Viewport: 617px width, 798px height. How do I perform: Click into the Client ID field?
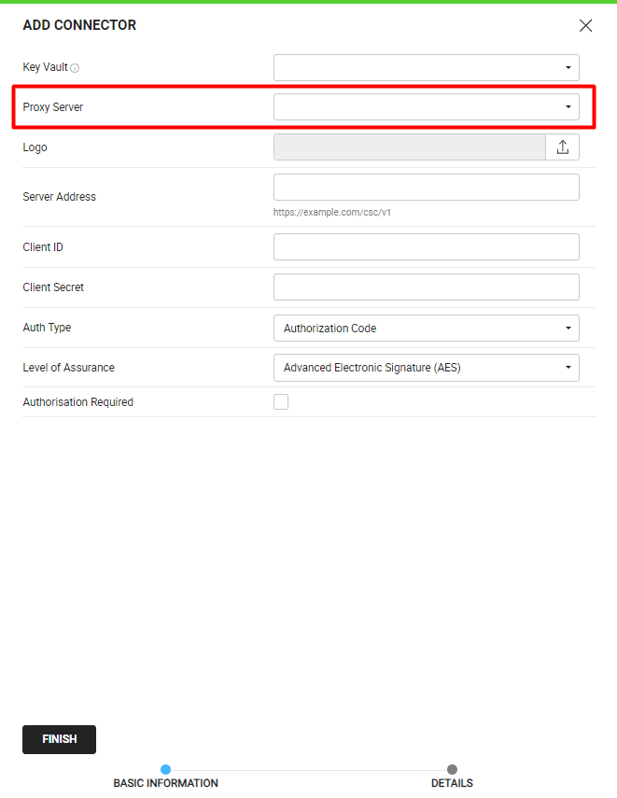[427, 246]
